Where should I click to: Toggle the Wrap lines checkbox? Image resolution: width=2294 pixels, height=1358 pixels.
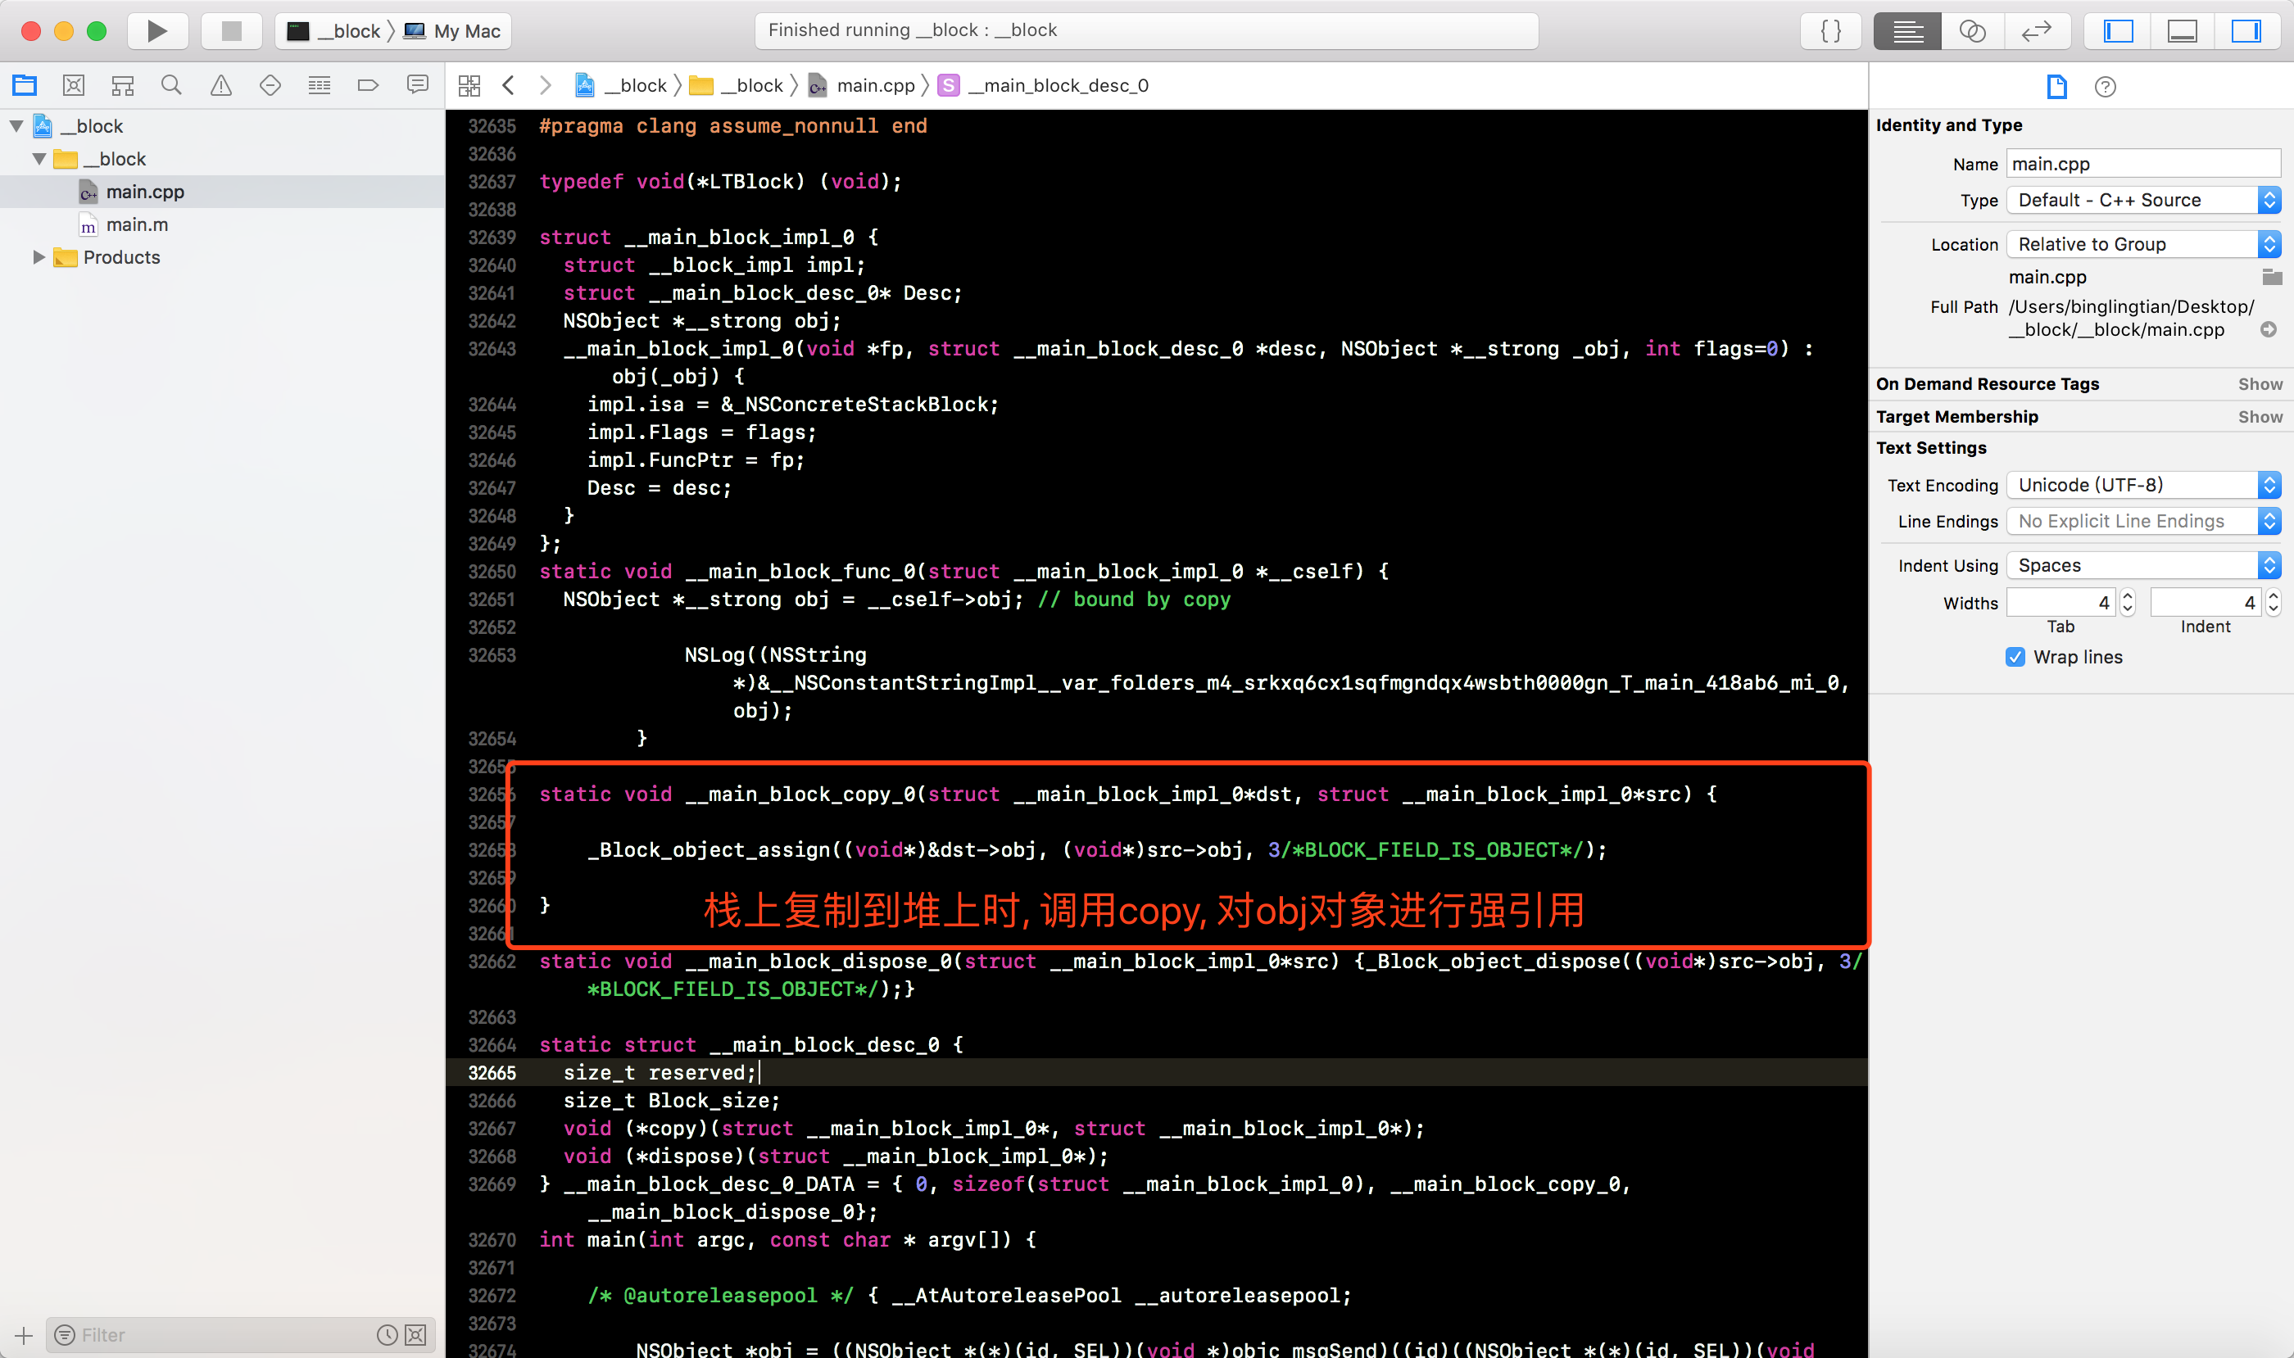(2015, 657)
